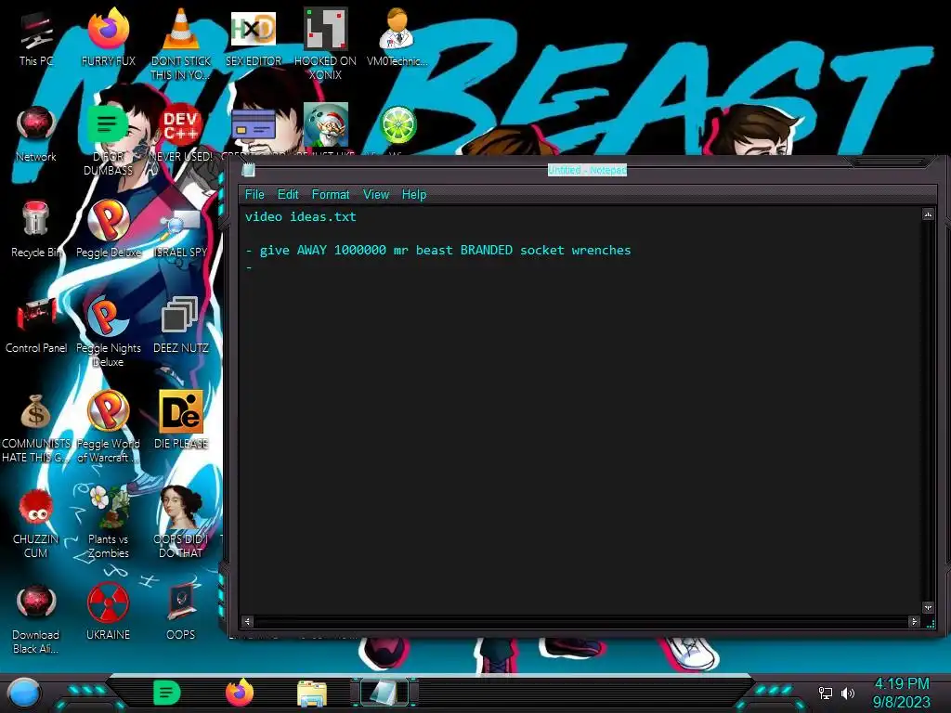Open the HxD SEX EDITOR shortcut
This screenshot has width=951, height=713.
254,38
